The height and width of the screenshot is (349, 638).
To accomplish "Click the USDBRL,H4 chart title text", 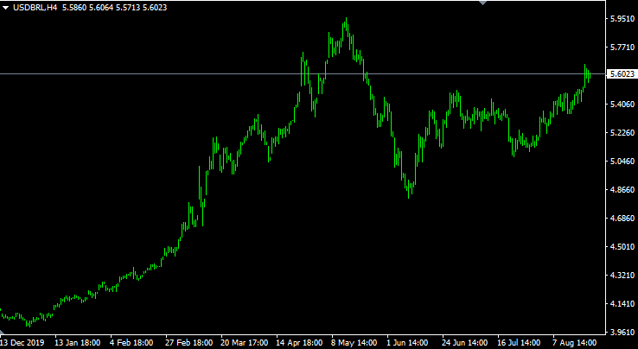I will [x=35, y=8].
